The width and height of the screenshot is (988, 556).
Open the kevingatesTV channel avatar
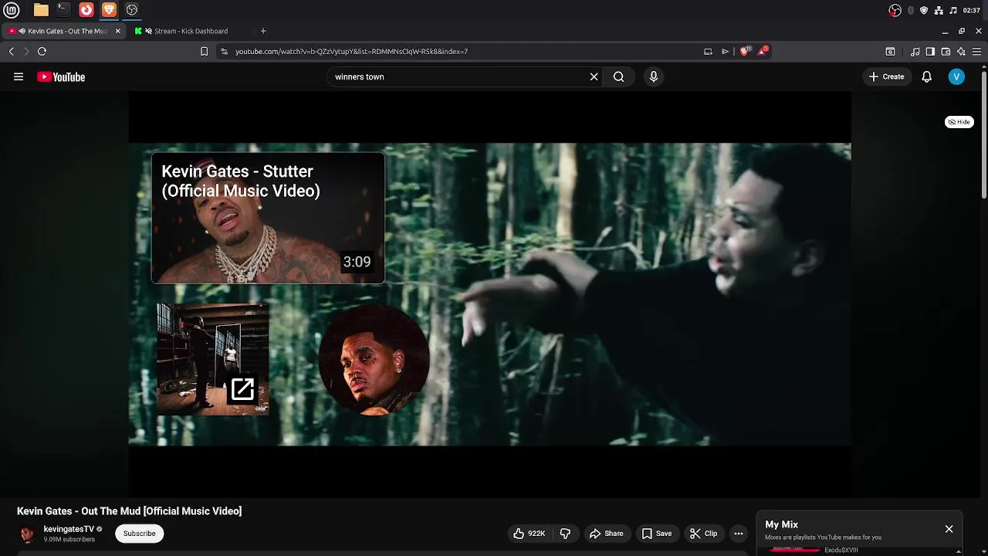(27, 534)
